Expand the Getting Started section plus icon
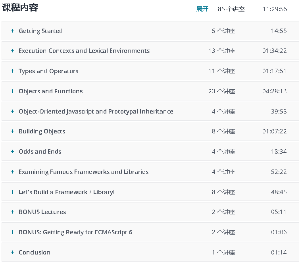Viewport: 300px width, 264px height. point(13,31)
